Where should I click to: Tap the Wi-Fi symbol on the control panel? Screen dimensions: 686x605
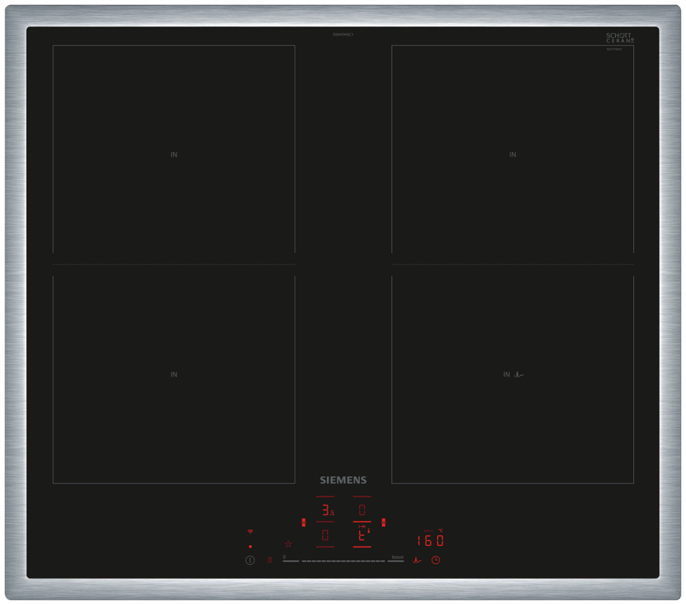250,532
